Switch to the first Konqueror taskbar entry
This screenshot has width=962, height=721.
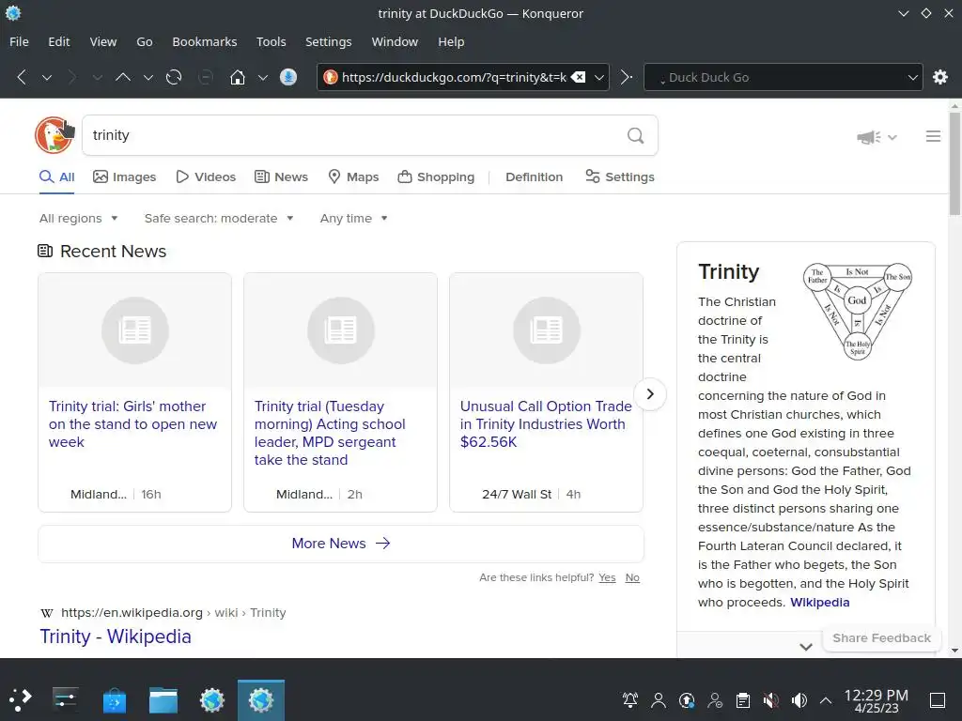(211, 700)
